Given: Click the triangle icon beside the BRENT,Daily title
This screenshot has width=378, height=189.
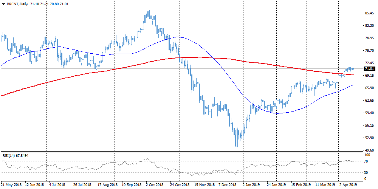Looking at the screenshot, I should pos(3,4).
